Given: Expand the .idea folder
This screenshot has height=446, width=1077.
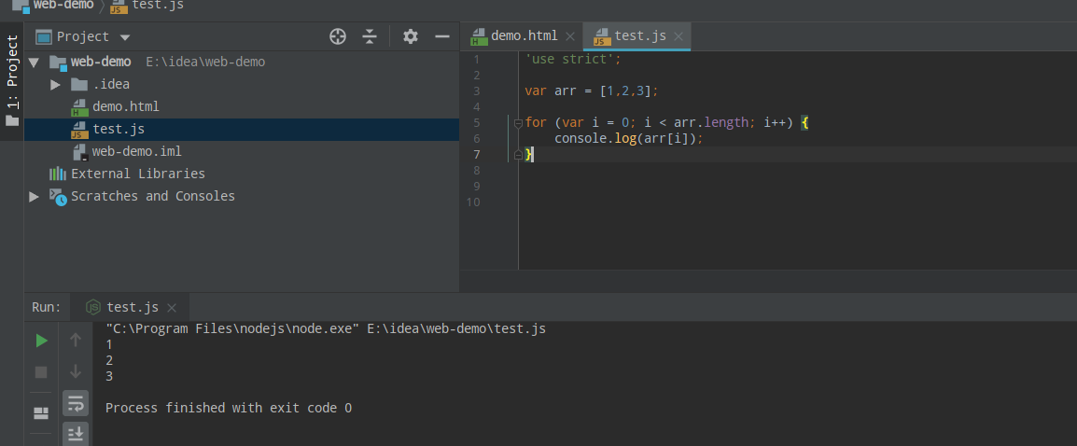Looking at the screenshot, I should (x=56, y=85).
